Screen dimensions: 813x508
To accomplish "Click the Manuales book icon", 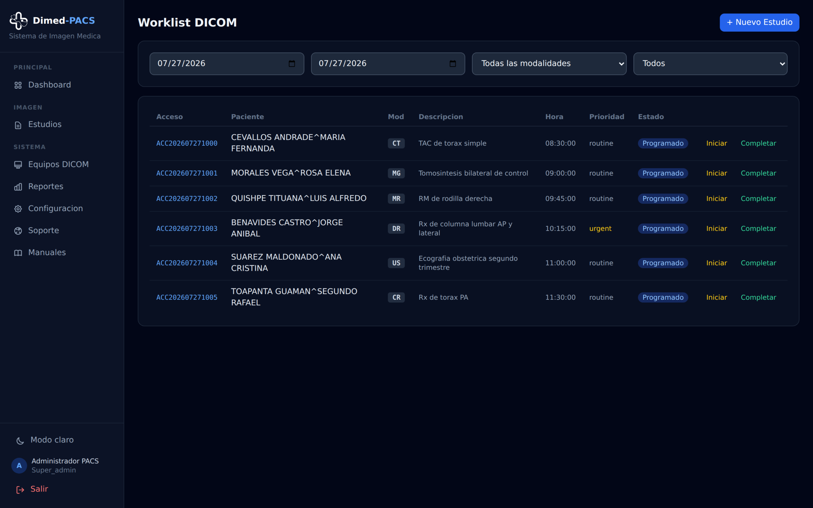I will pos(18,253).
